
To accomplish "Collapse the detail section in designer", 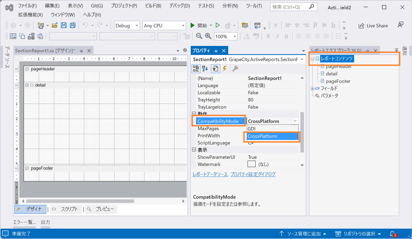I will click(27, 85).
